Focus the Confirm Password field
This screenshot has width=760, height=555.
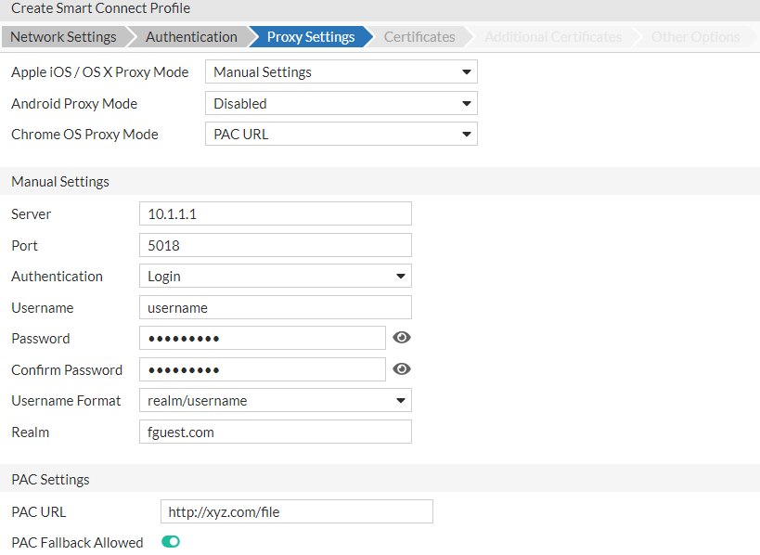pyautogui.click(x=263, y=369)
